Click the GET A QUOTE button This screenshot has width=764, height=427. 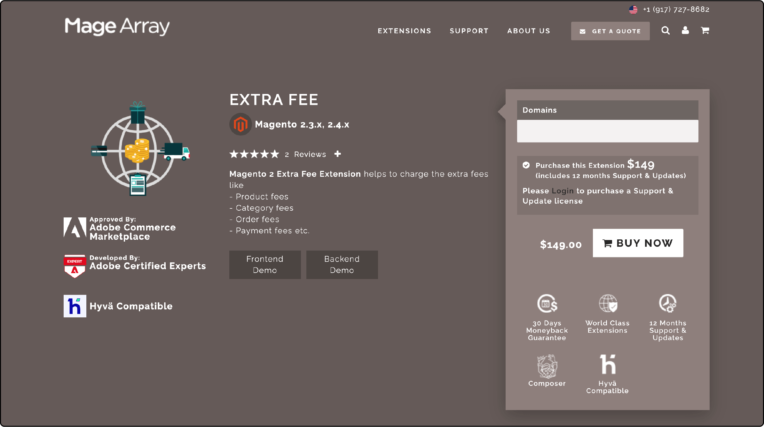pyautogui.click(x=610, y=31)
